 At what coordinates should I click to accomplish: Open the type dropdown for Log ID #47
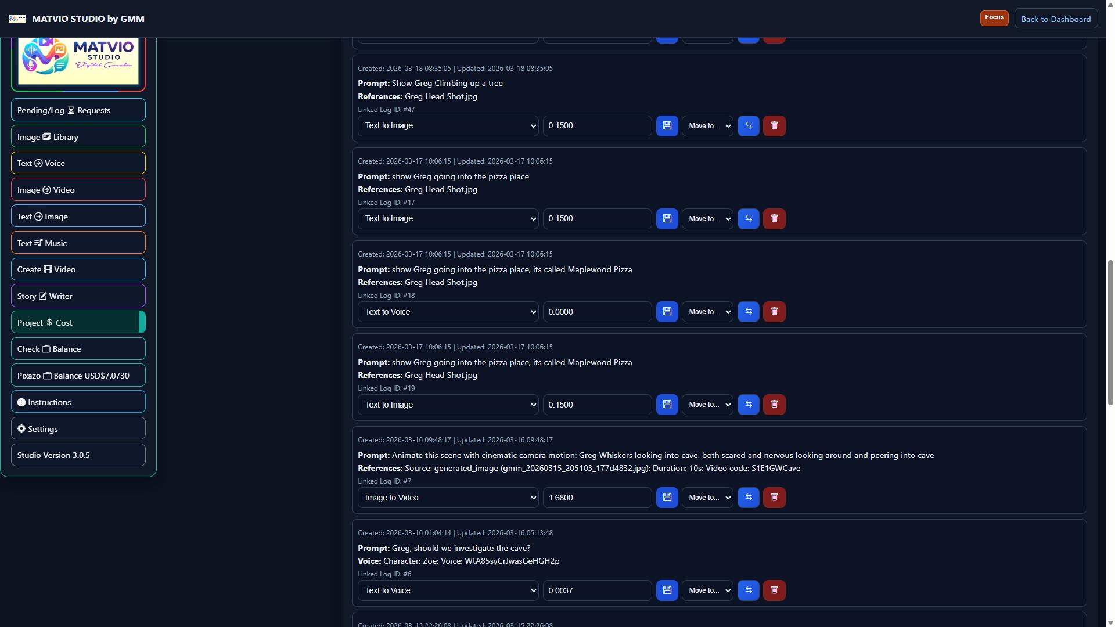click(448, 126)
